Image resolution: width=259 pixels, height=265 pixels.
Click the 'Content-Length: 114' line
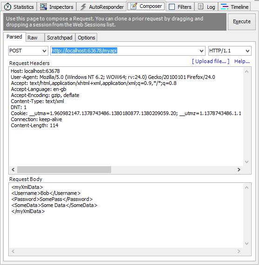[x=34, y=125]
